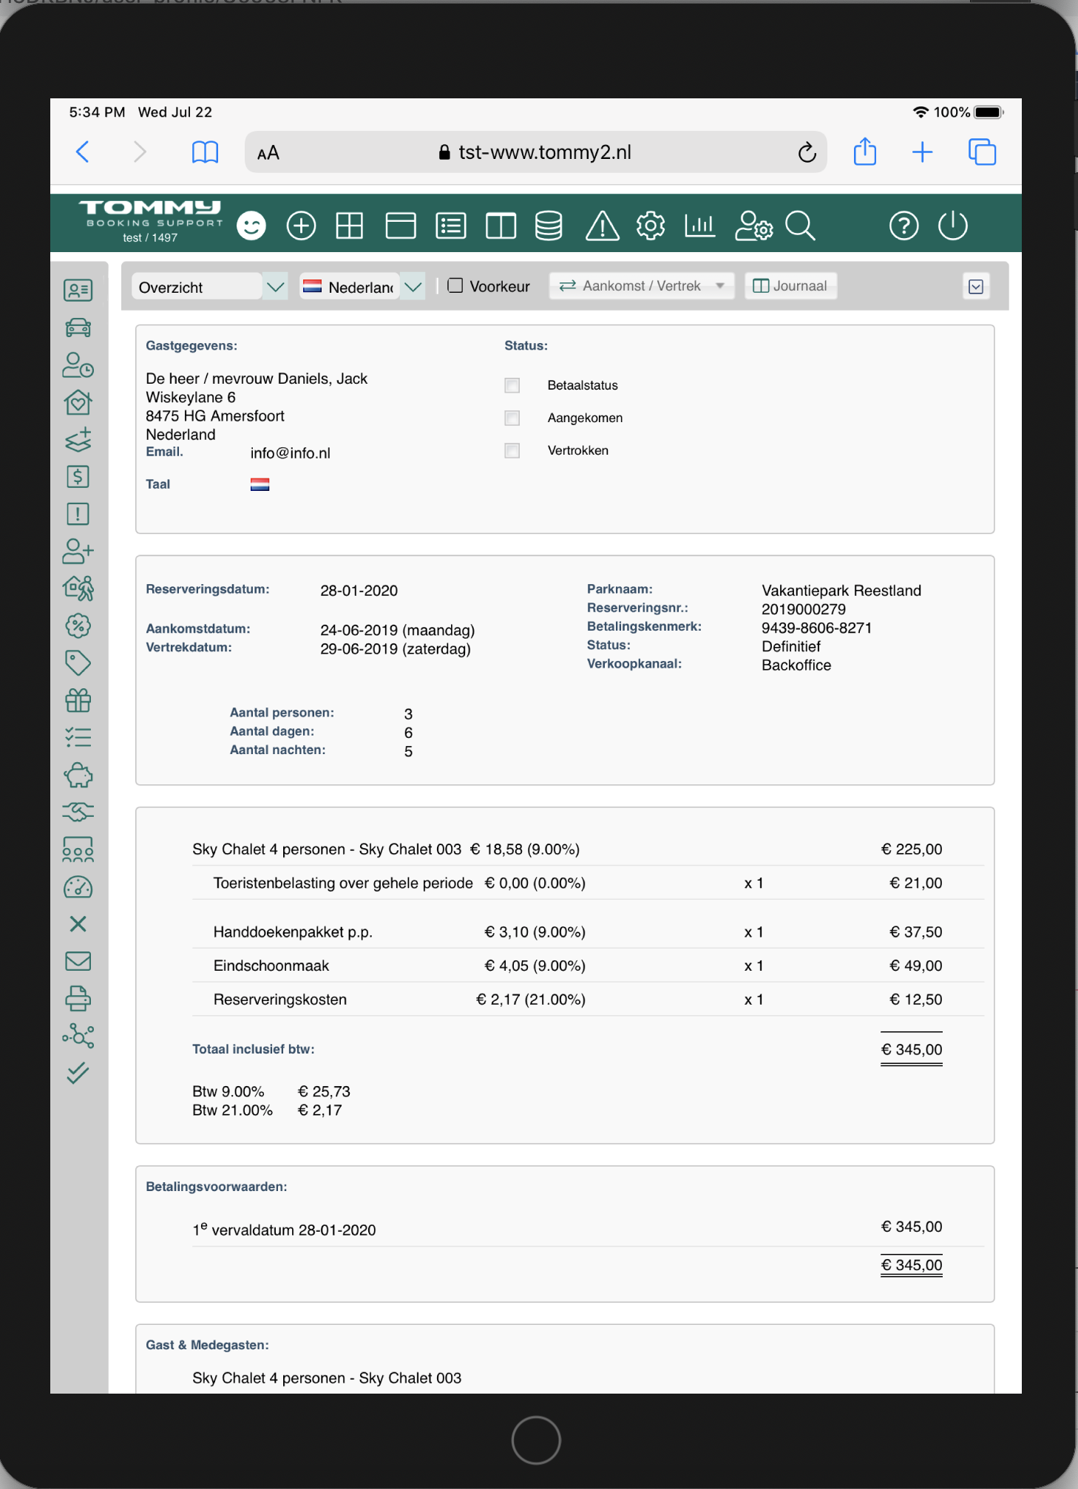The height and width of the screenshot is (1489, 1078).
Task: Open the price tag sidebar icon
Action: coord(78,663)
